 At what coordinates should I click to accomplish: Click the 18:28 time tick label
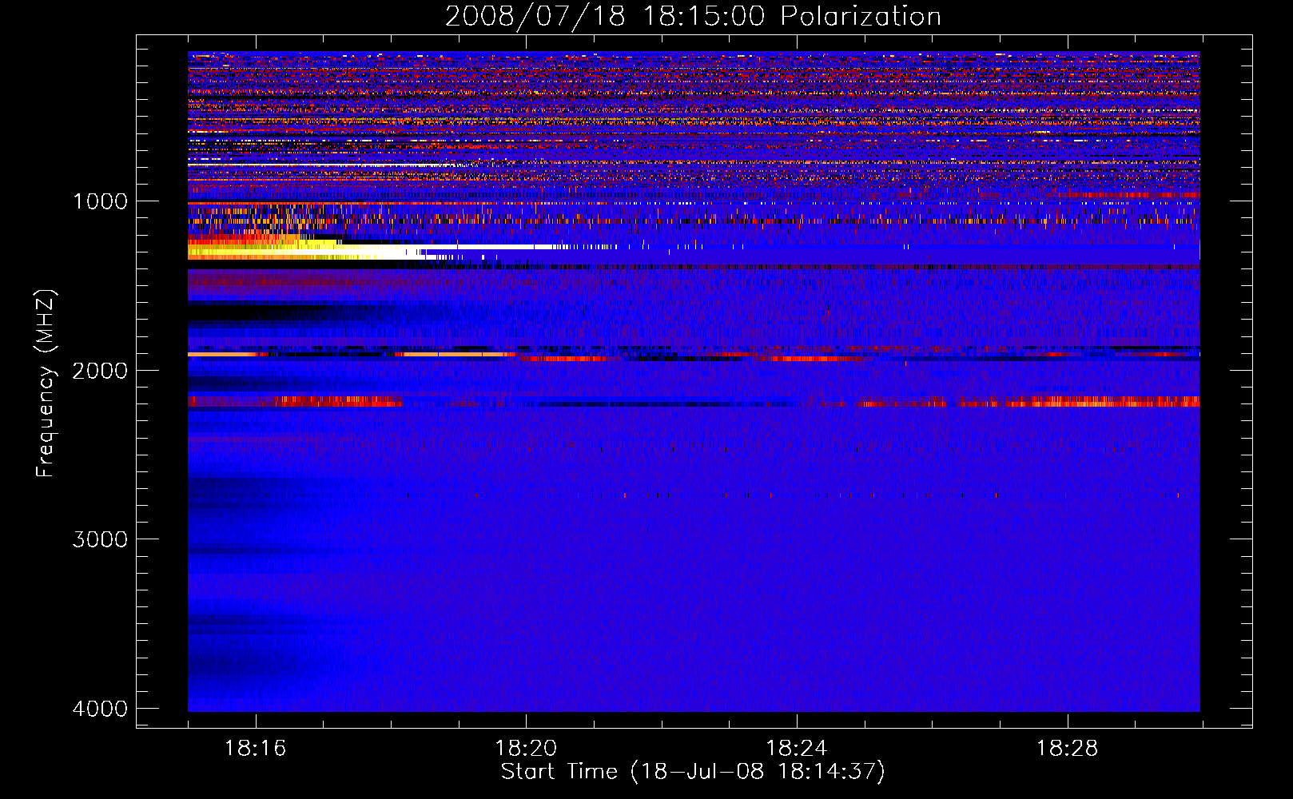click(1068, 748)
